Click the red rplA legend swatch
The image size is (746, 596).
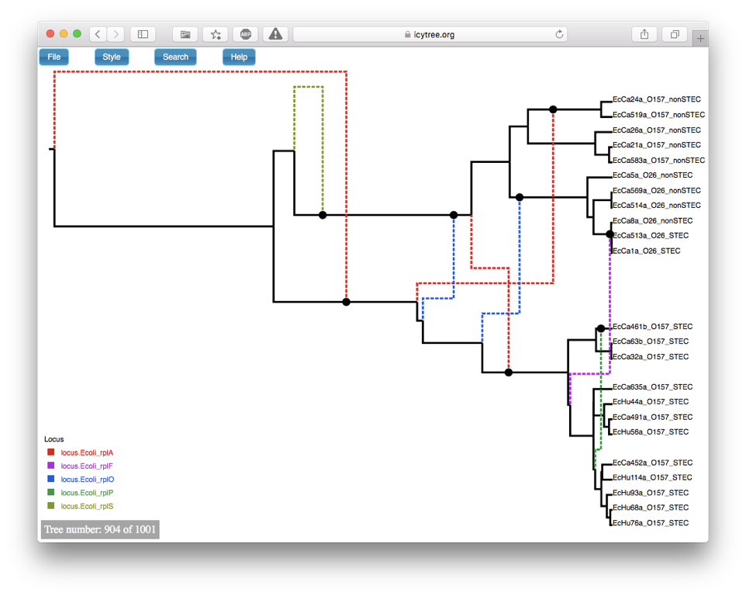click(51, 452)
